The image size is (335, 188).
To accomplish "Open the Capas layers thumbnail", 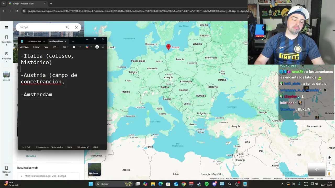I will 94,169.
